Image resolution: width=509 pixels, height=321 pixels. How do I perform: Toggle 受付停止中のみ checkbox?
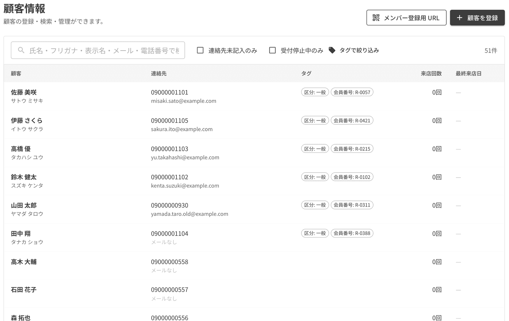click(x=272, y=50)
